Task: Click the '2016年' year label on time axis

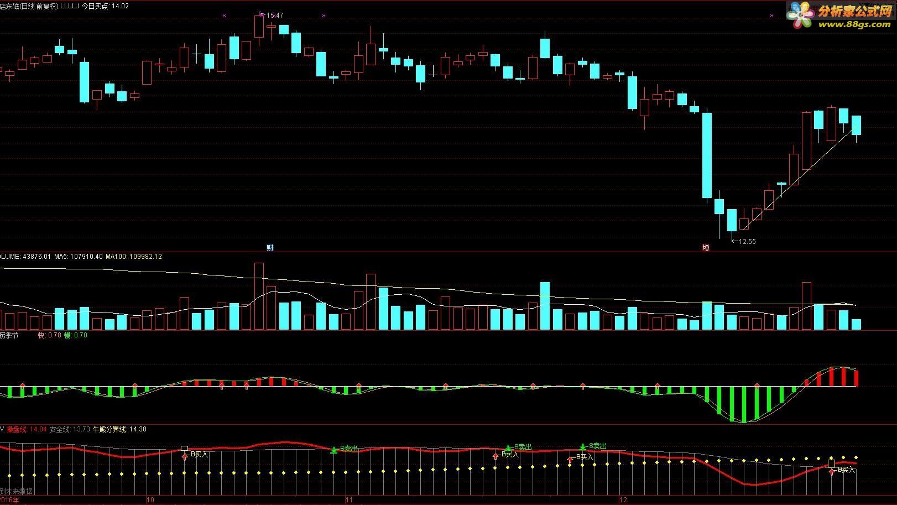Action: [9, 500]
